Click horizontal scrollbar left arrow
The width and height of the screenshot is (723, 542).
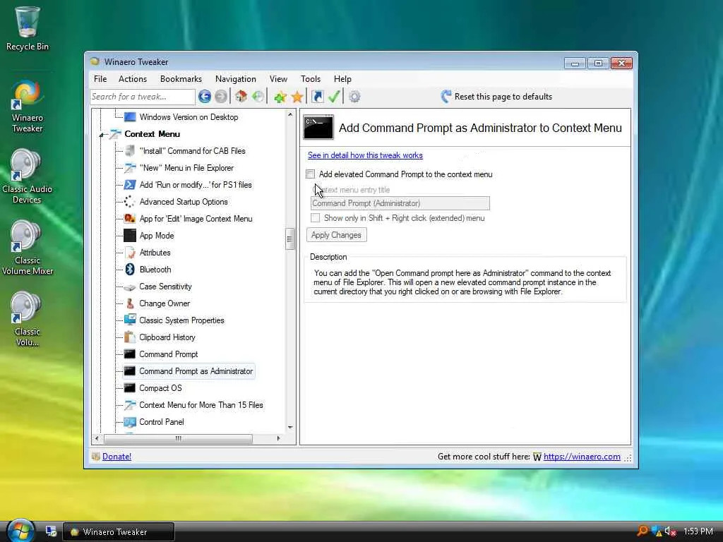pyautogui.click(x=96, y=438)
